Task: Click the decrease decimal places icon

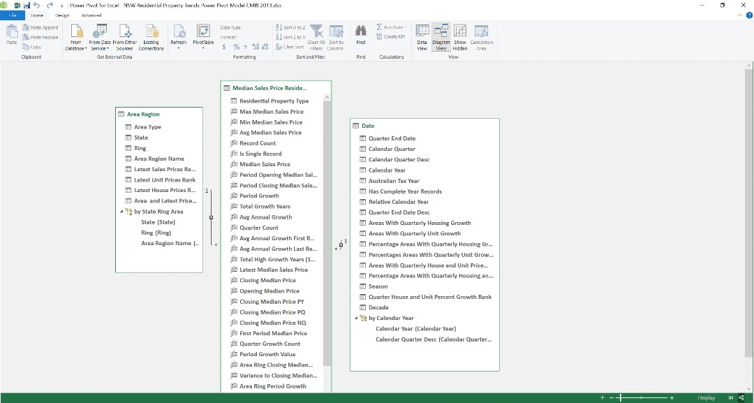Action: [265, 47]
